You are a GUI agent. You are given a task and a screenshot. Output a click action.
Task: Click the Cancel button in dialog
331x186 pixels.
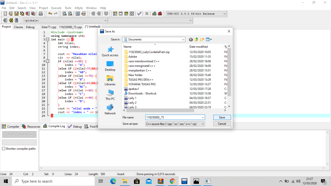click(x=222, y=124)
